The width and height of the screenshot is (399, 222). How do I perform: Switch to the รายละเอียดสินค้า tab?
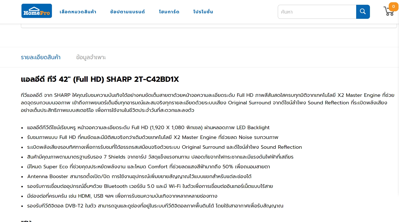click(41, 57)
